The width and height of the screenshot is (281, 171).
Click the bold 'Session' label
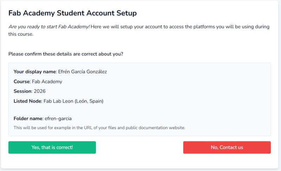(22, 91)
